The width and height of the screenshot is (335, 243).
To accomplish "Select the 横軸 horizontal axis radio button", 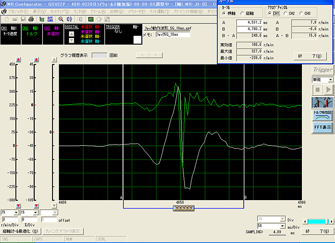I will pos(224,13).
